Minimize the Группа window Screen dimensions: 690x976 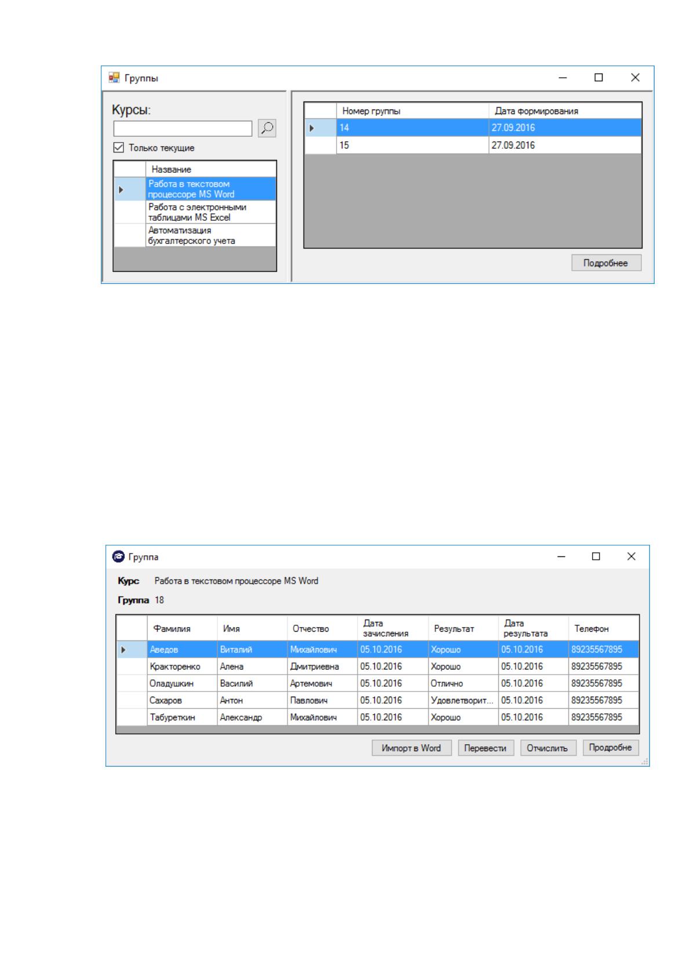click(561, 556)
